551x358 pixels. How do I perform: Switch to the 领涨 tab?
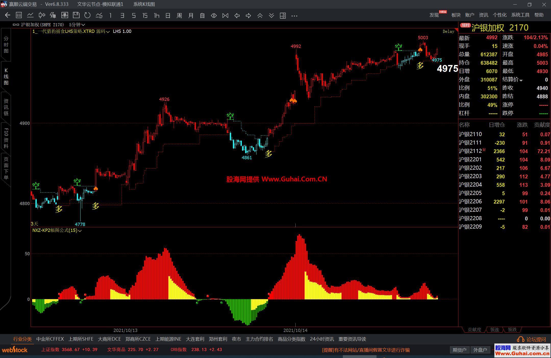click(x=494, y=329)
